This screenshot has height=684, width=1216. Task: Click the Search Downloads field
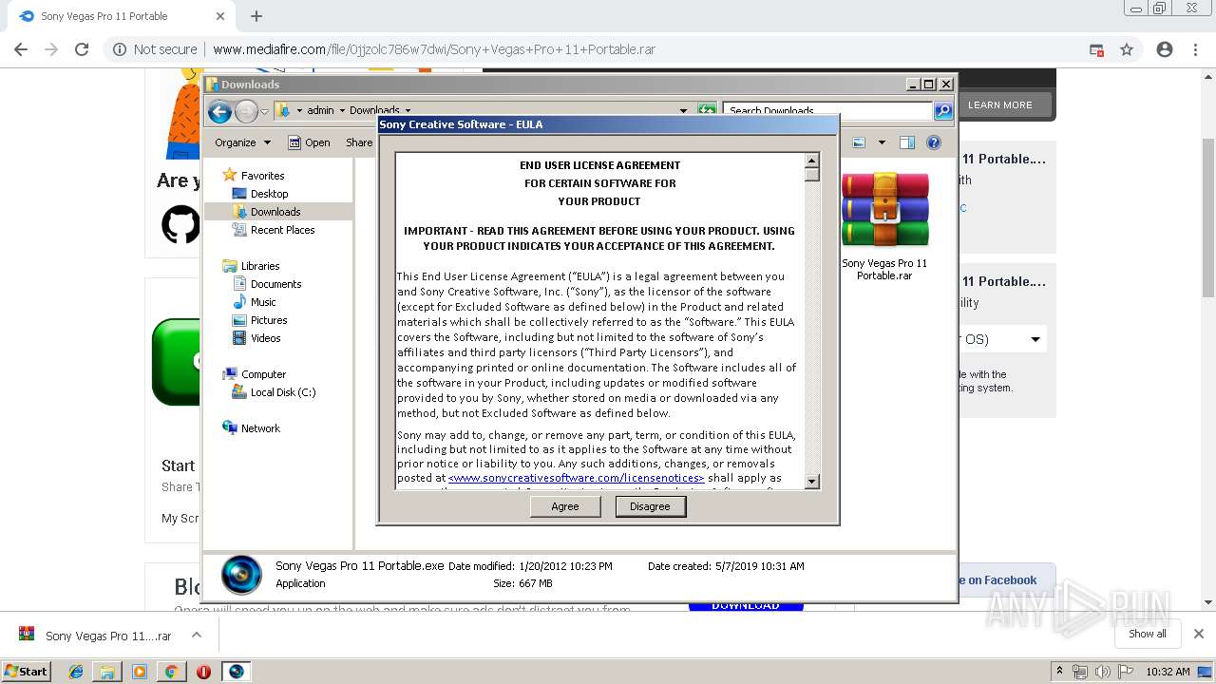pos(827,110)
